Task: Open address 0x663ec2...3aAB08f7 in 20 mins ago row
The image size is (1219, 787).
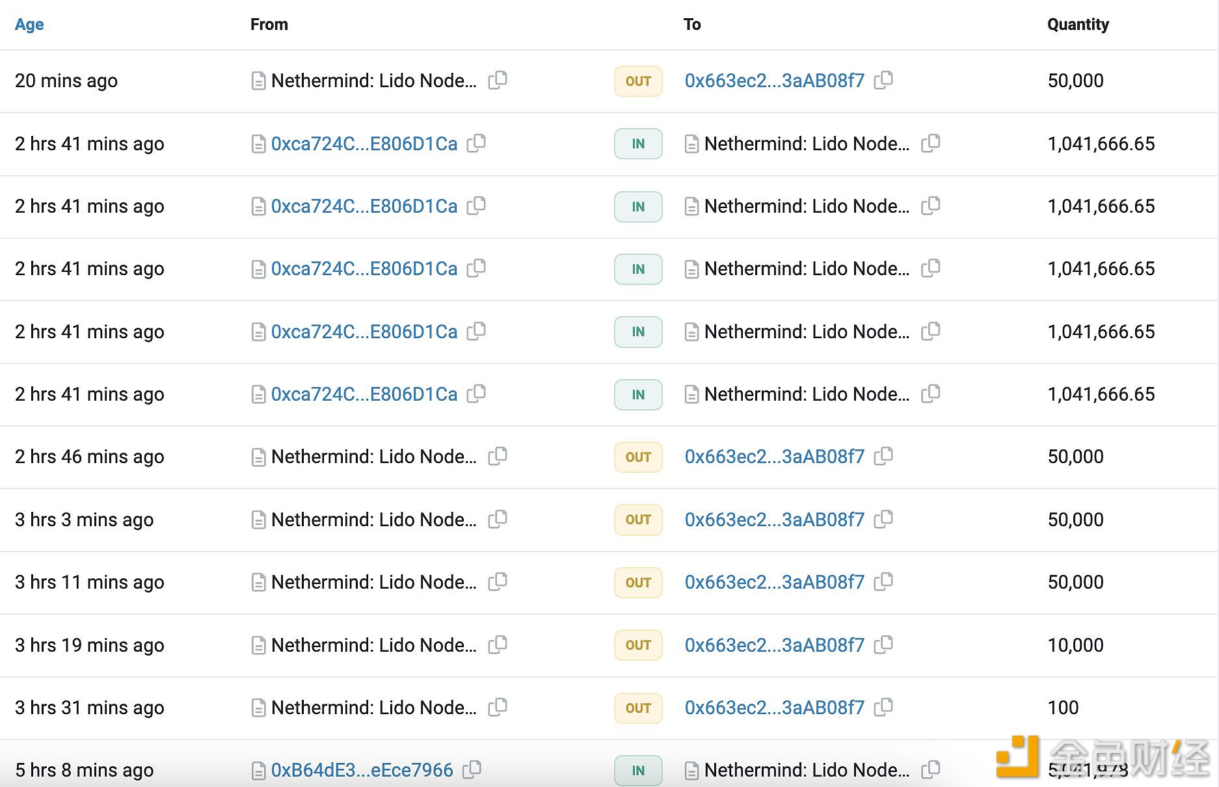Action: (774, 81)
